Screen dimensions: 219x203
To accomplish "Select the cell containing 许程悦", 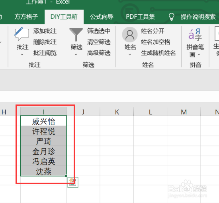I will point(43,131).
